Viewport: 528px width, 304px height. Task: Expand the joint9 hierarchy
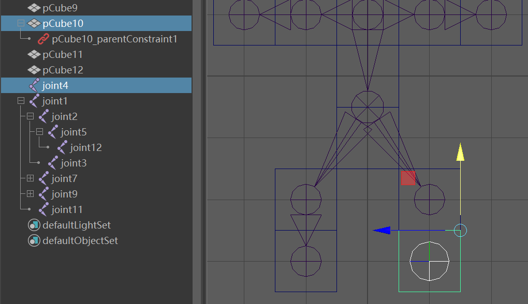[x=30, y=193]
